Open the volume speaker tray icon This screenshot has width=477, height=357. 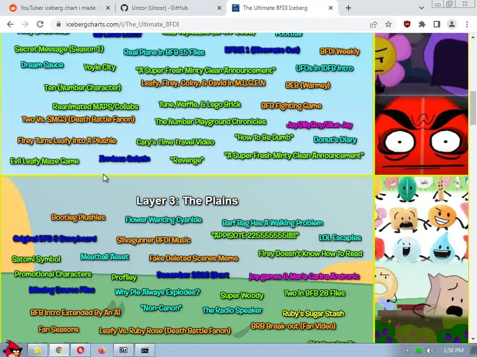pyautogui.click(x=429, y=350)
